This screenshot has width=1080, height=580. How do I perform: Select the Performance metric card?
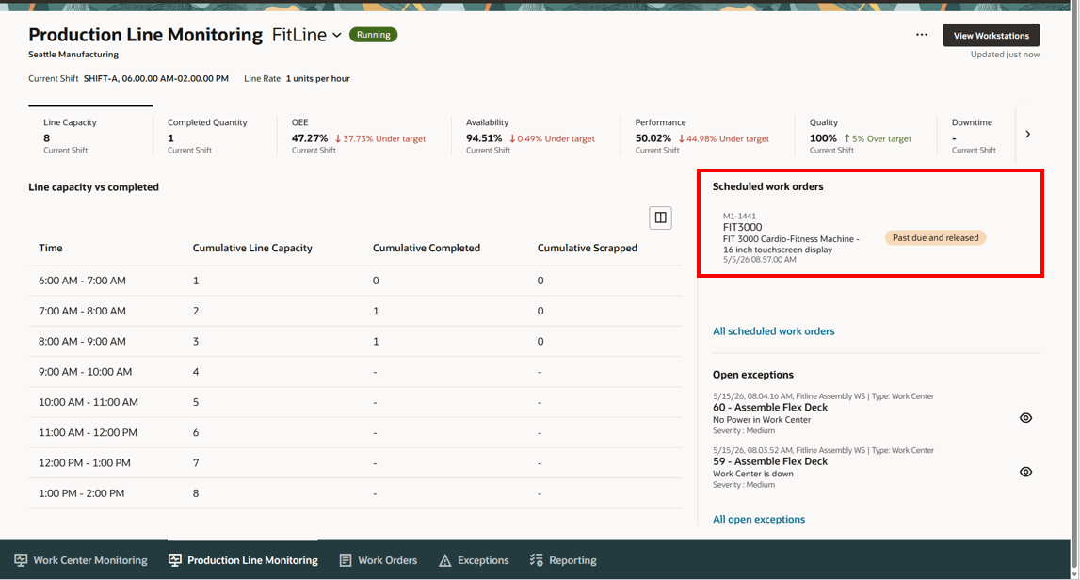pyautogui.click(x=707, y=135)
